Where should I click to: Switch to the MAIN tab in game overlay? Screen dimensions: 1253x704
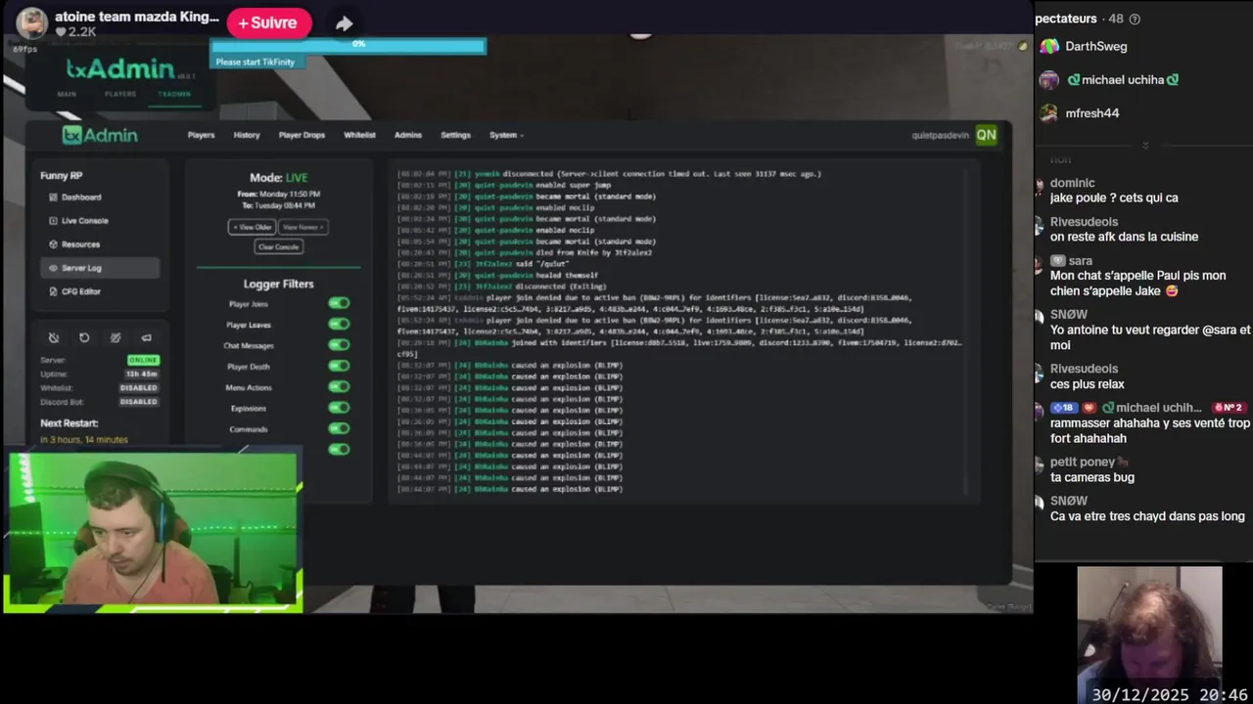coord(67,94)
